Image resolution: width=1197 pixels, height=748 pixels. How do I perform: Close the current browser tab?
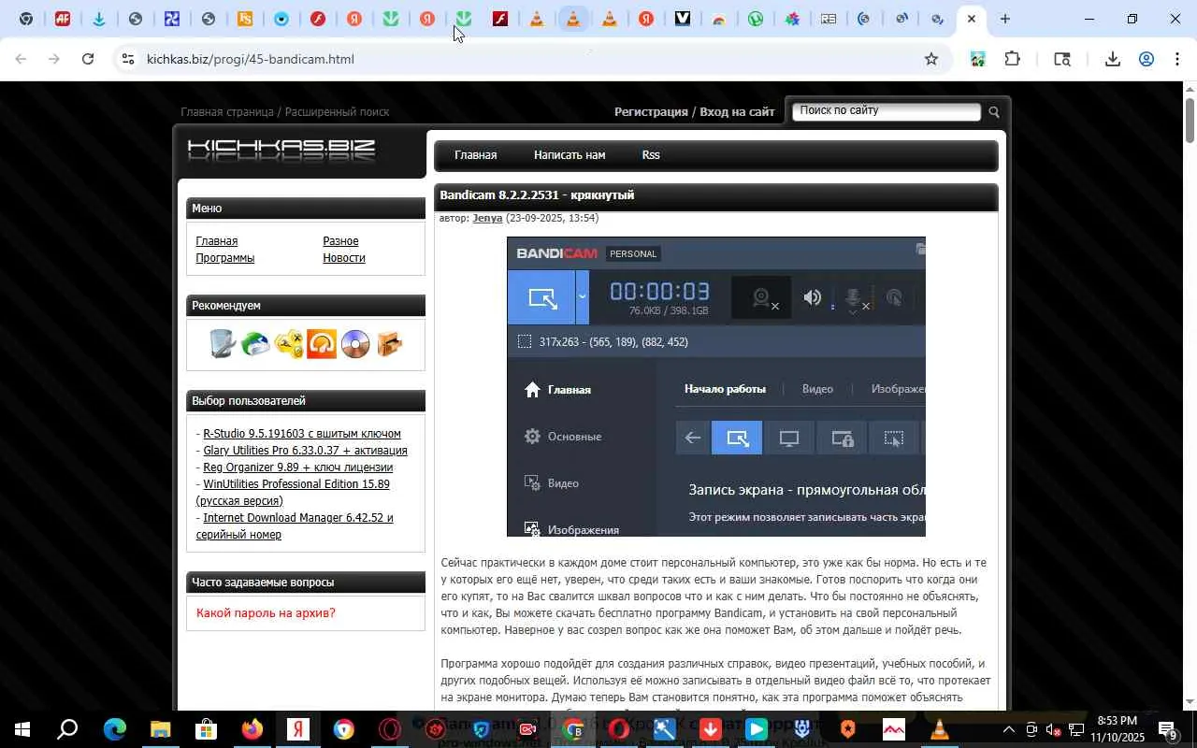tap(972, 19)
